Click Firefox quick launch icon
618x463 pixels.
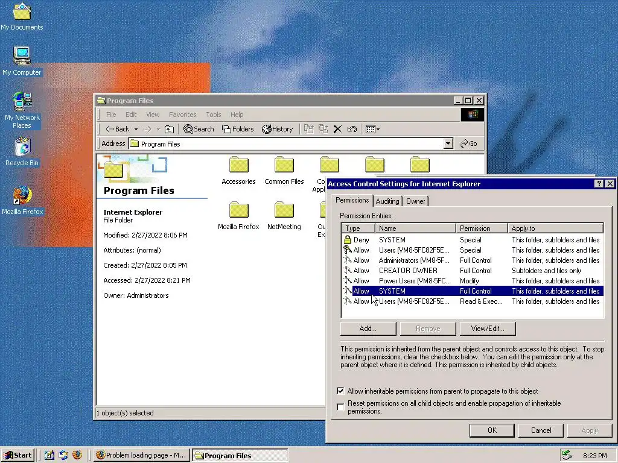click(x=77, y=455)
